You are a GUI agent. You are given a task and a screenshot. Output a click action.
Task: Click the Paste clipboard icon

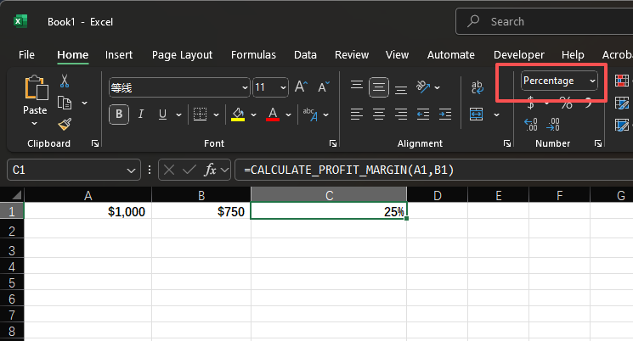coord(36,87)
